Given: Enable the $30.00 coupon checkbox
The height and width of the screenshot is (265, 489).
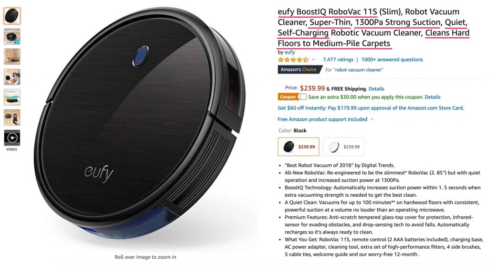Looking at the screenshot, I should (x=303, y=97).
